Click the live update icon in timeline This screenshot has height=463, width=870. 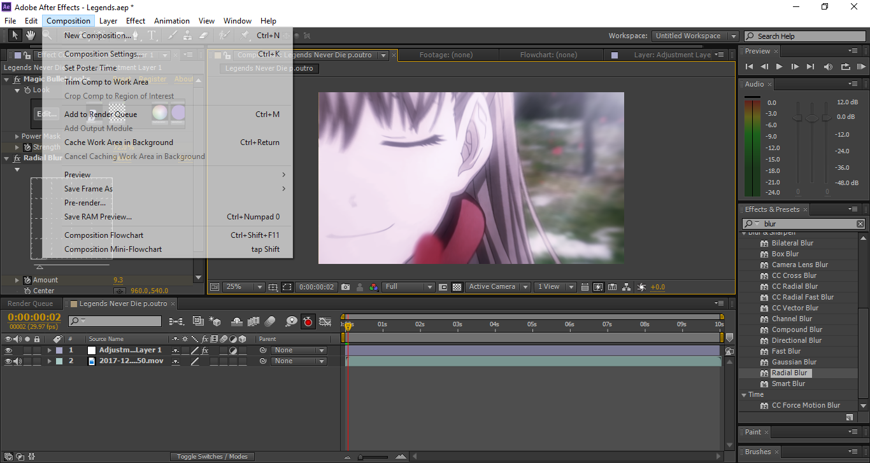click(x=198, y=322)
